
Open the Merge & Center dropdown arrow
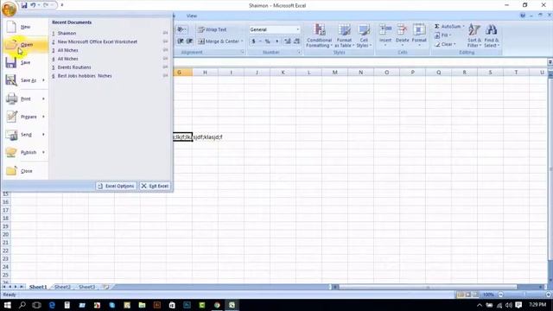pyautogui.click(x=242, y=41)
